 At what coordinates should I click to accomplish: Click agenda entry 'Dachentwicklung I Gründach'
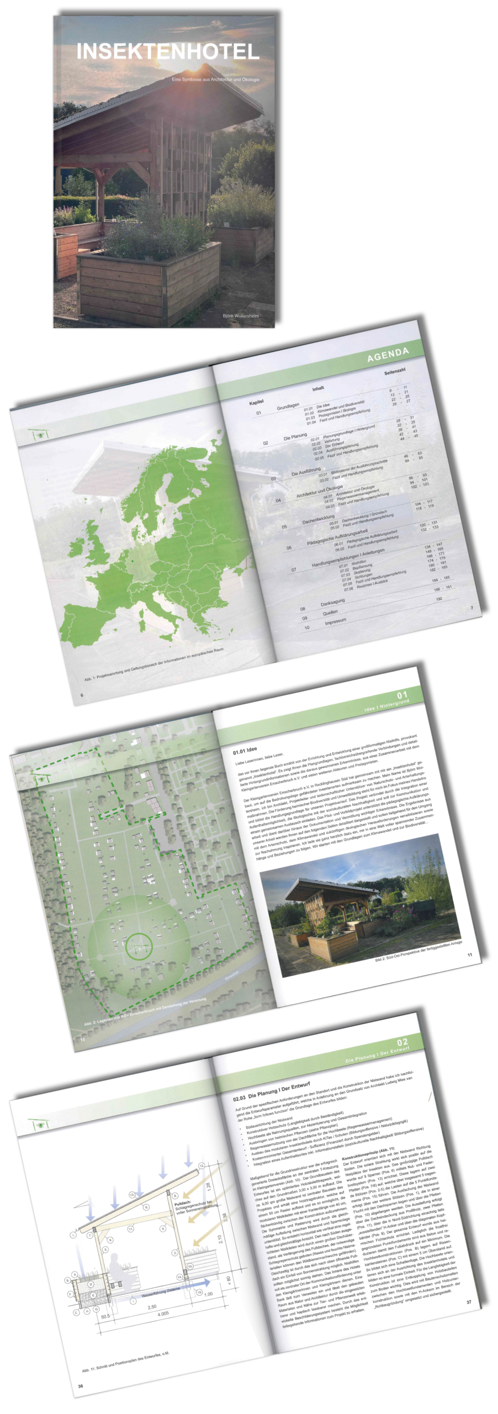pyautogui.click(x=364, y=516)
